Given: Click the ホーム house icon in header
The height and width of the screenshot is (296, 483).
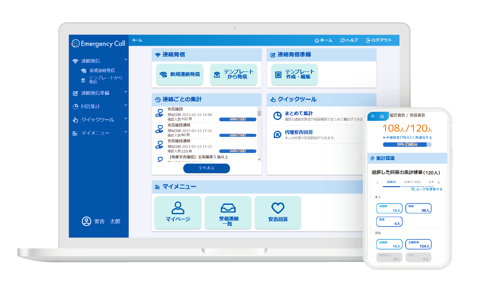Looking at the screenshot, I should (317, 40).
